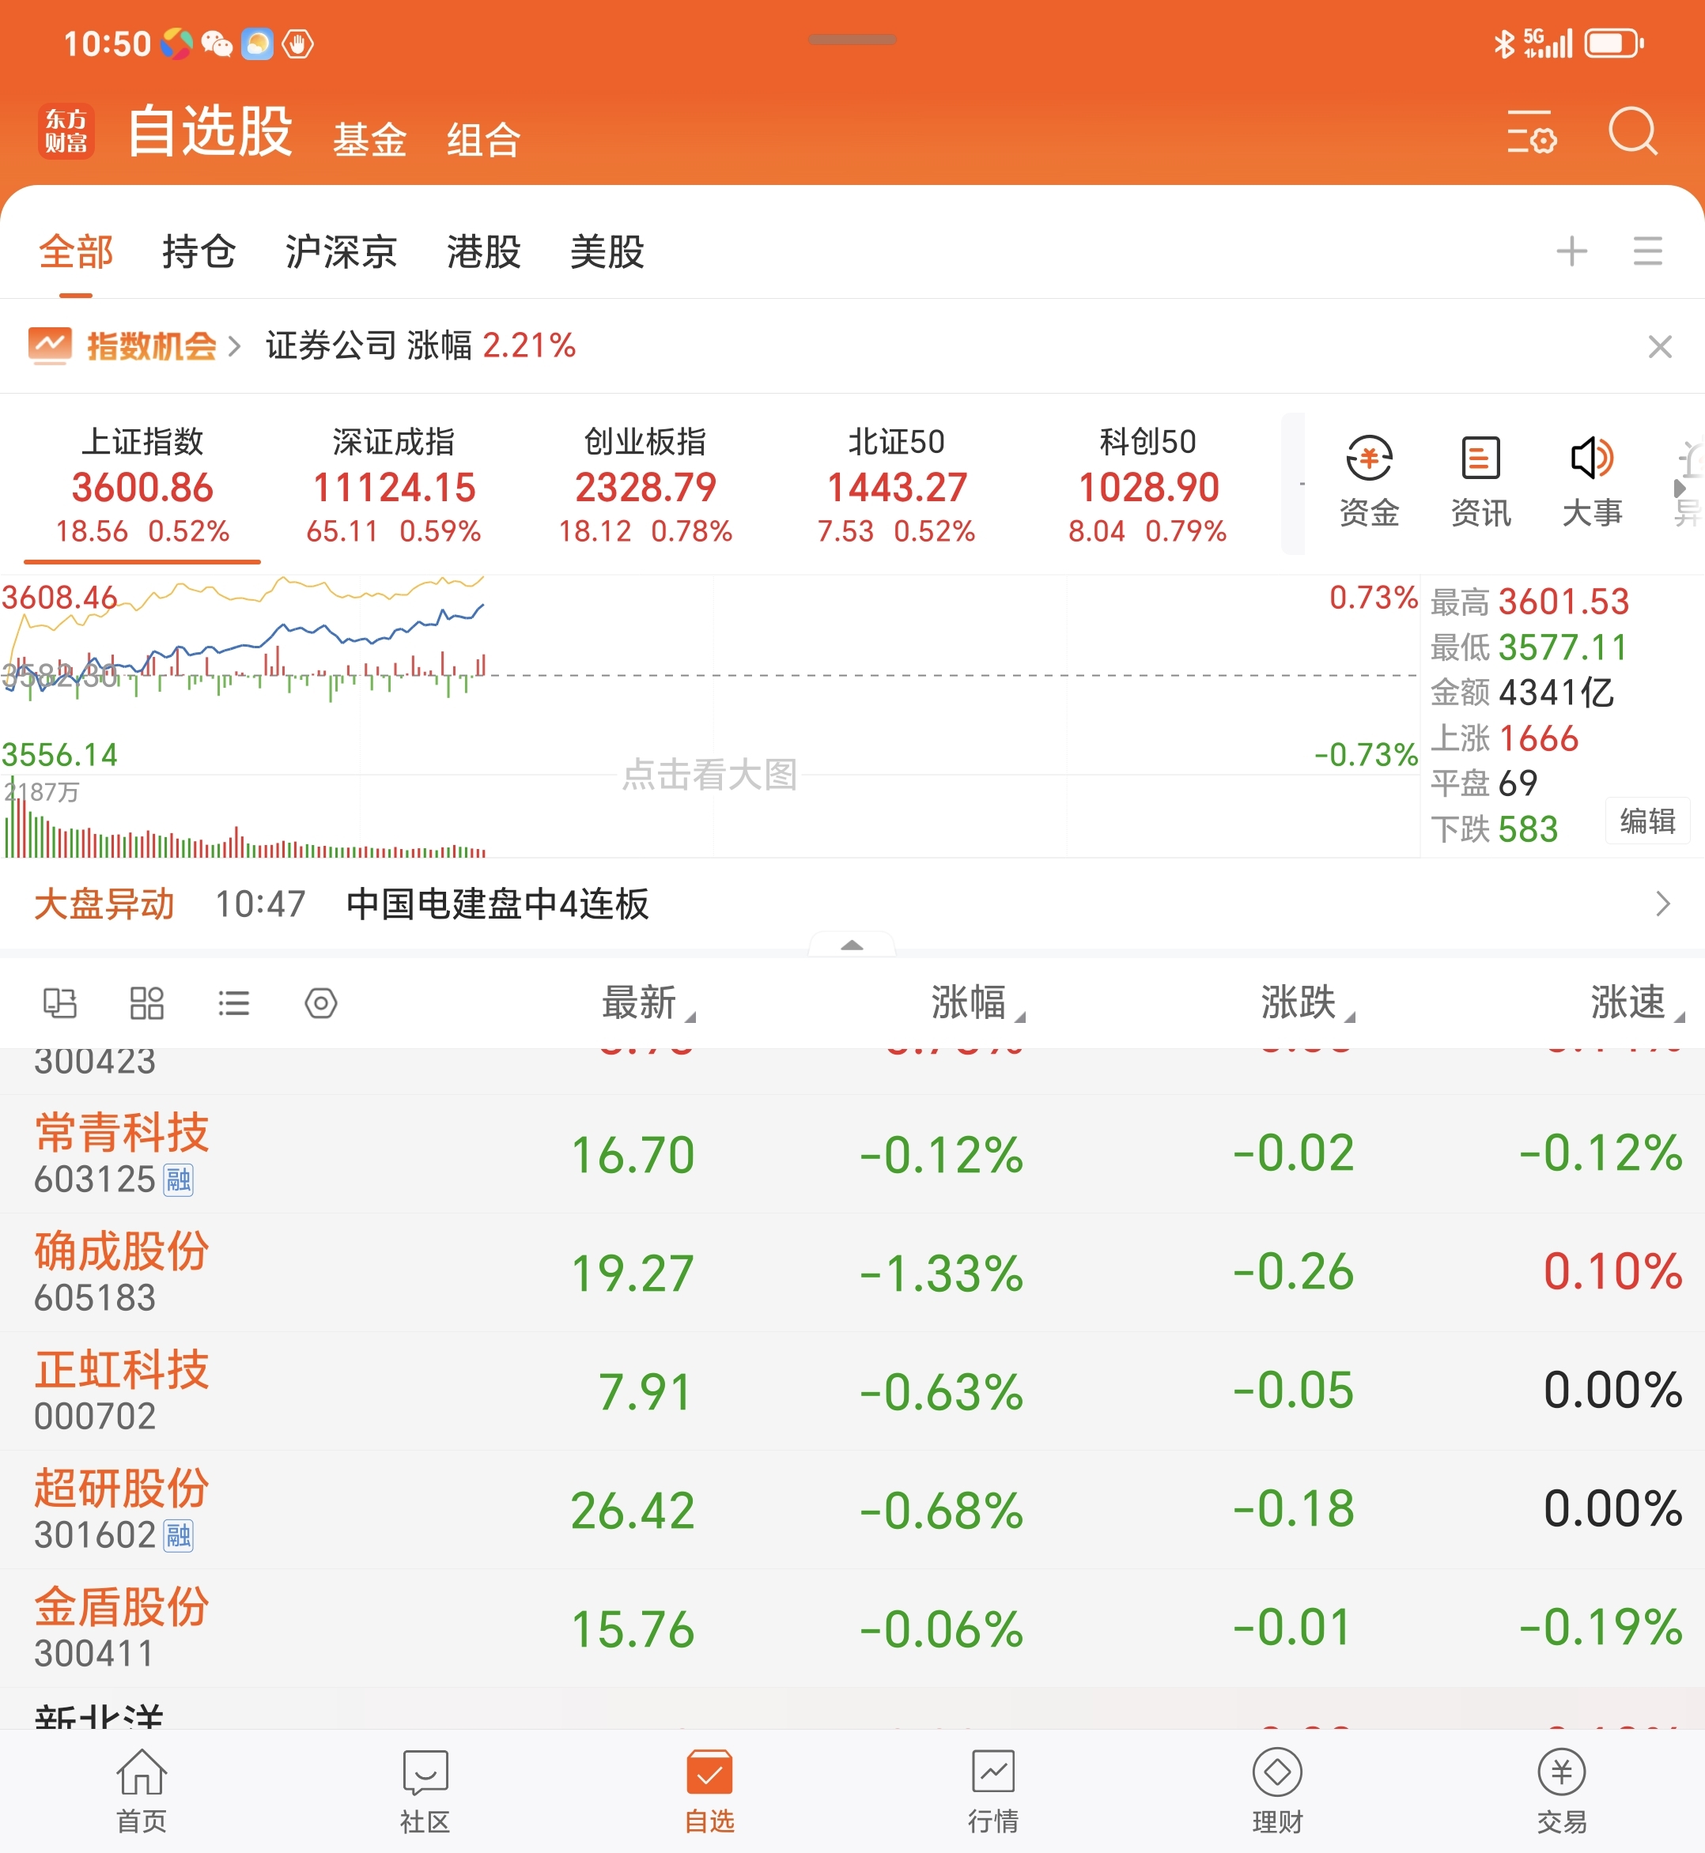
Task: Open the hexagon column settings icon
Action: pyautogui.click(x=320, y=1002)
